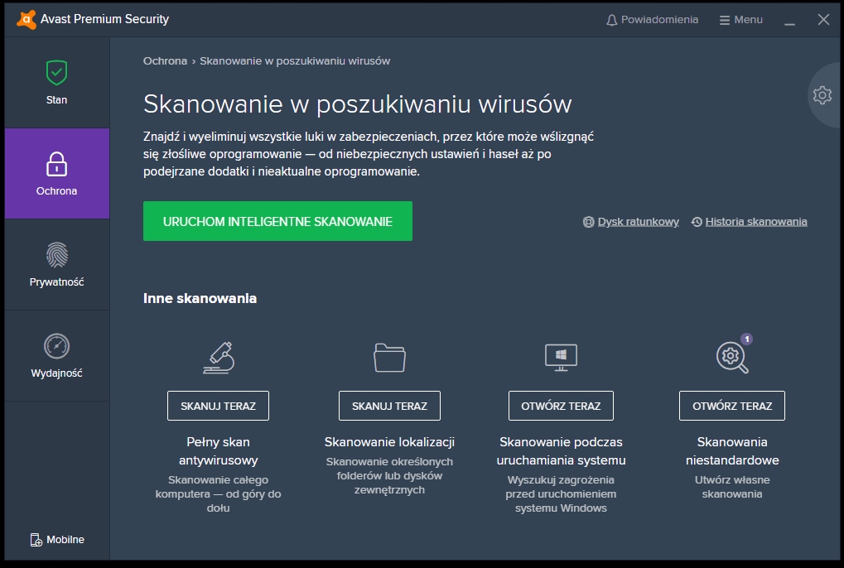Click Skanuj teraz for Skanowanie lokalizacji
Image resolution: width=844 pixels, height=568 pixels.
[x=389, y=406]
